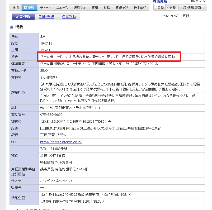View the 指標 tab

pyautogui.click(x=107, y=8)
